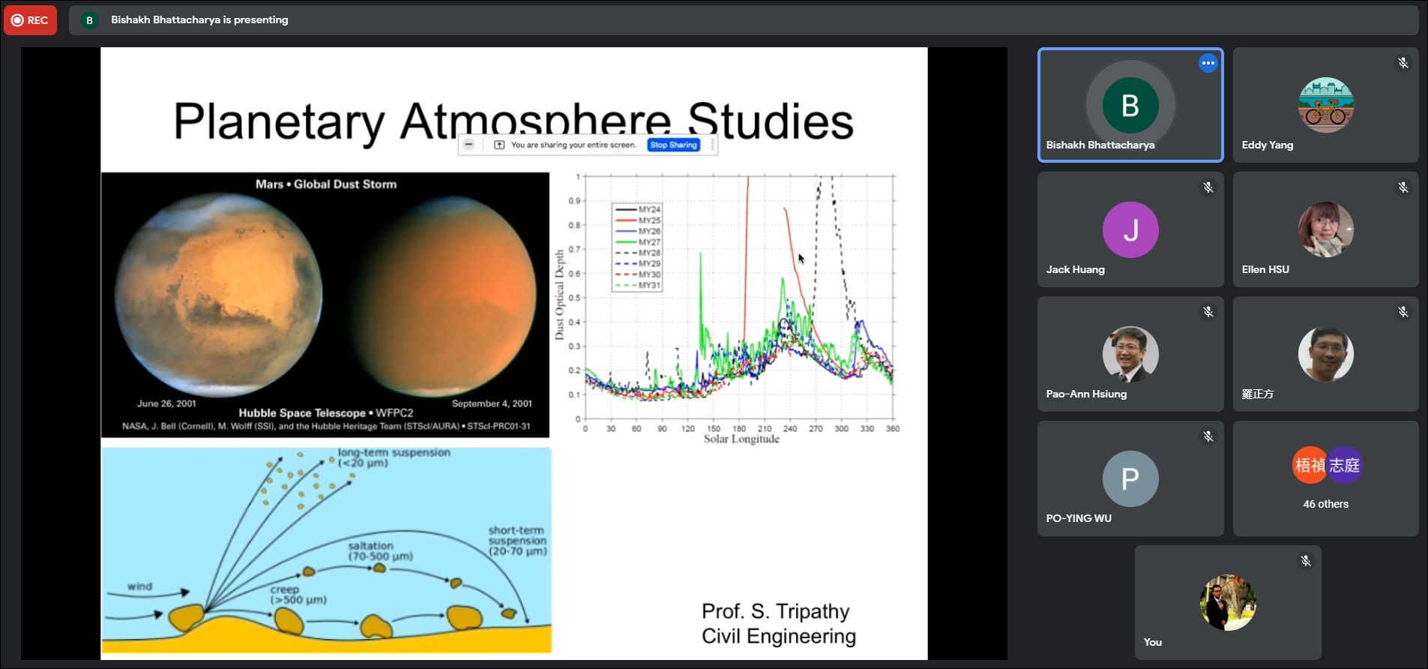Click the Mars Global Dust Storm image

[325, 304]
